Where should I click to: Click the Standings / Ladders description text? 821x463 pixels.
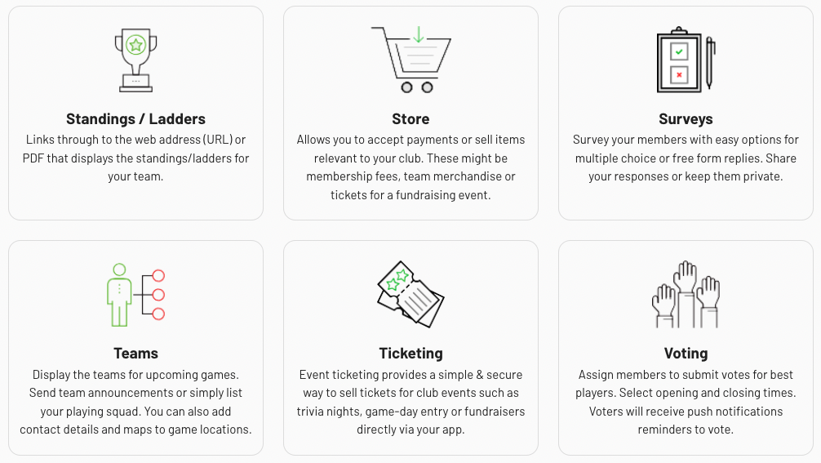[x=135, y=158]
